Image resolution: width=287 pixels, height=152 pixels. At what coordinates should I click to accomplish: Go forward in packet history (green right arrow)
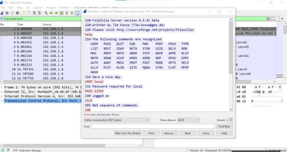57,13
